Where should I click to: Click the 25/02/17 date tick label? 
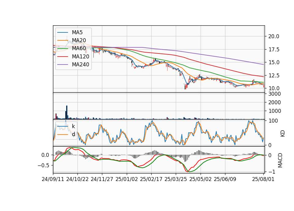click(x=151, y=180)
